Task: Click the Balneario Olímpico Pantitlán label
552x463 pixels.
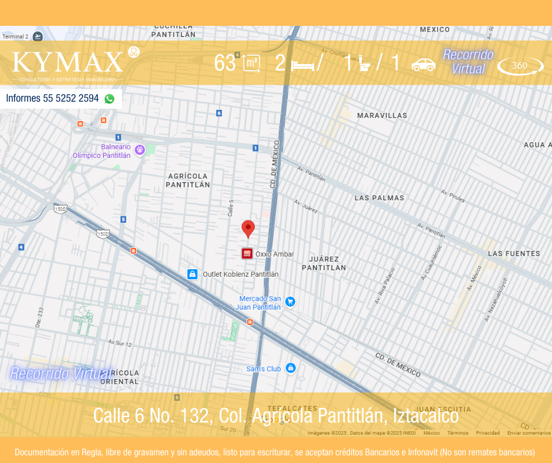Action: pos(102,151)
